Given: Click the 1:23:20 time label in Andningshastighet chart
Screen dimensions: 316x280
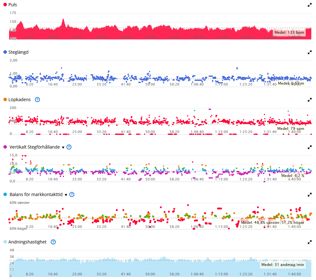Looking at the screenshot, I should [246, 274].
